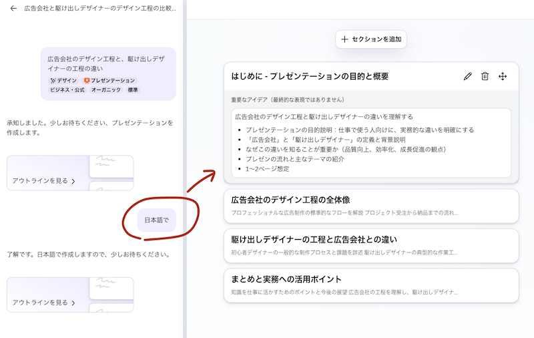
Task: Select the ビジネス・公式 tag
Action: tap(67, 90)
